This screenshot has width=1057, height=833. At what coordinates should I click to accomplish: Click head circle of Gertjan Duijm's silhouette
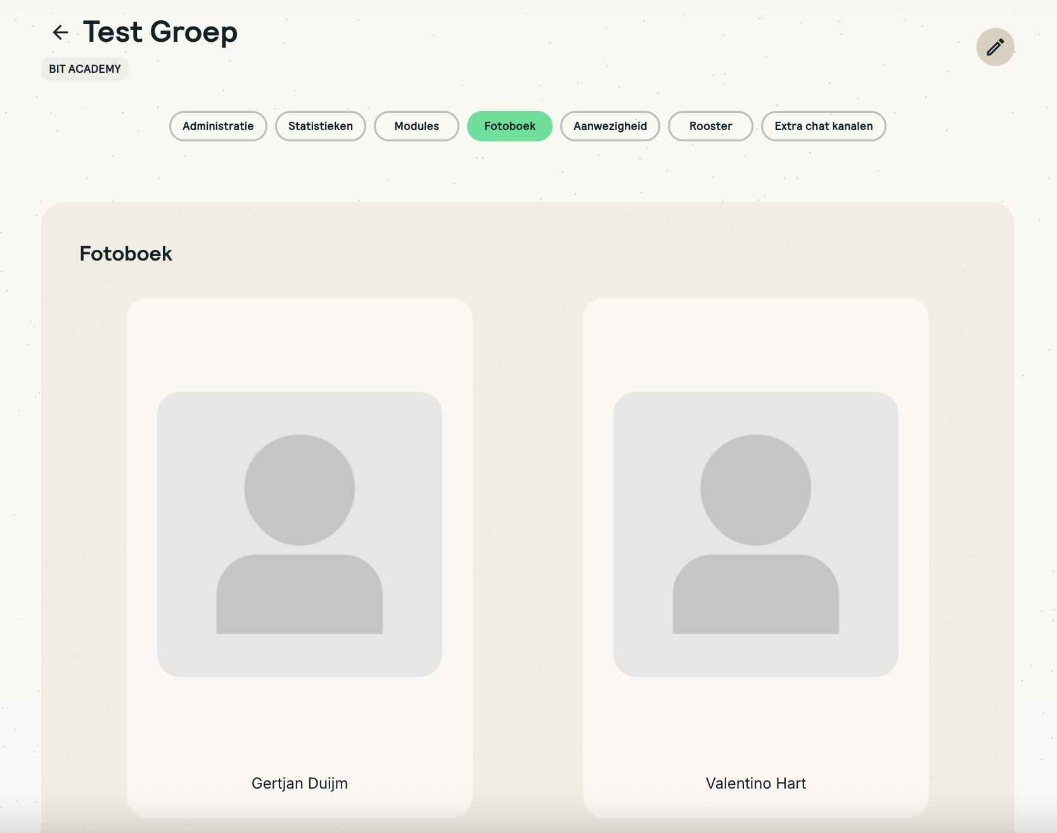[299, 489]
